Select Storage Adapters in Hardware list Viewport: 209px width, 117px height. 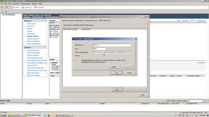(x=33, y=36)
